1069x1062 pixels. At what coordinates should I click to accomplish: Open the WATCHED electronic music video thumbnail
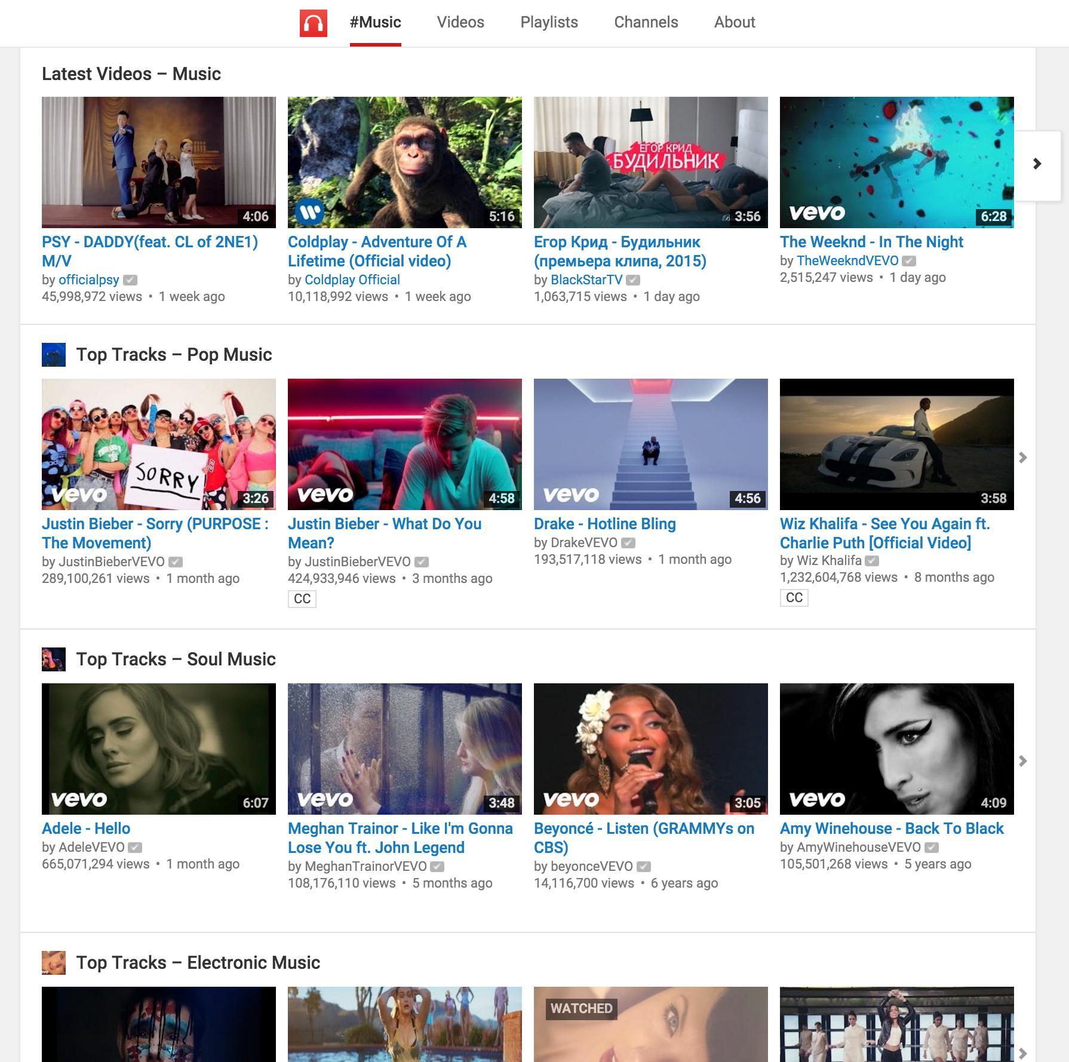[651, 1024]
